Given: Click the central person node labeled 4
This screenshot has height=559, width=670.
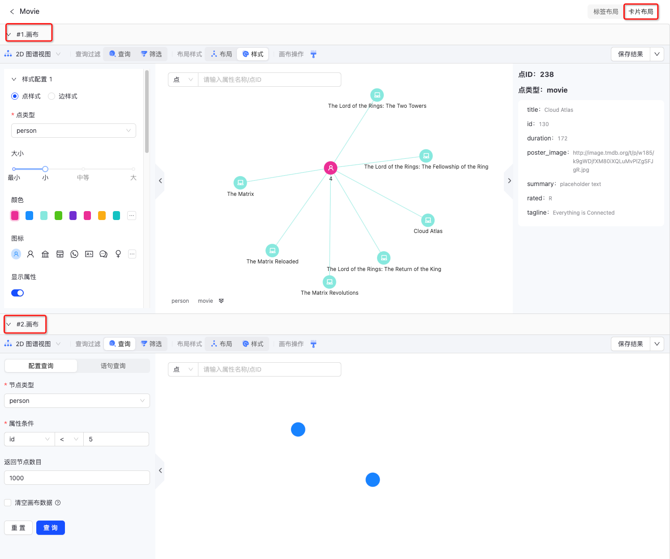Looking at the screenshot, I should pos(331,168).
